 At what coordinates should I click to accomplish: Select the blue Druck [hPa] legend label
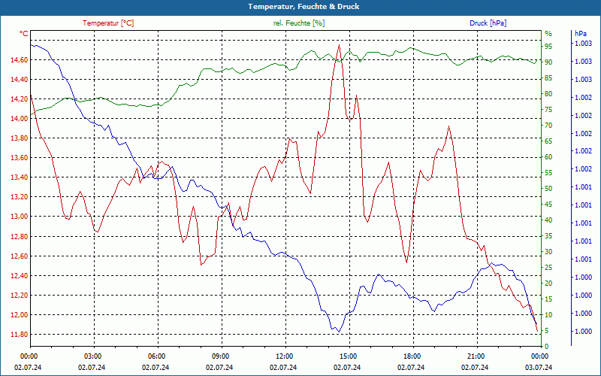coord(488,23)
